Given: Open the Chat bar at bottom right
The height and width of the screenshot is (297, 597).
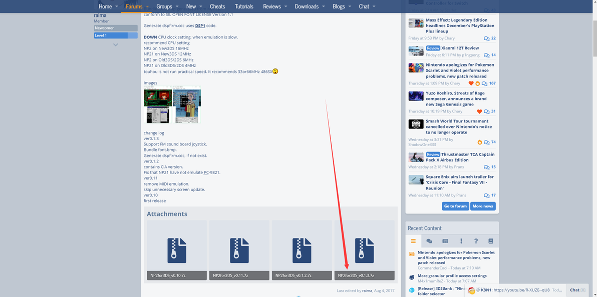Looking at the screenshot, I should click(577, 290).
